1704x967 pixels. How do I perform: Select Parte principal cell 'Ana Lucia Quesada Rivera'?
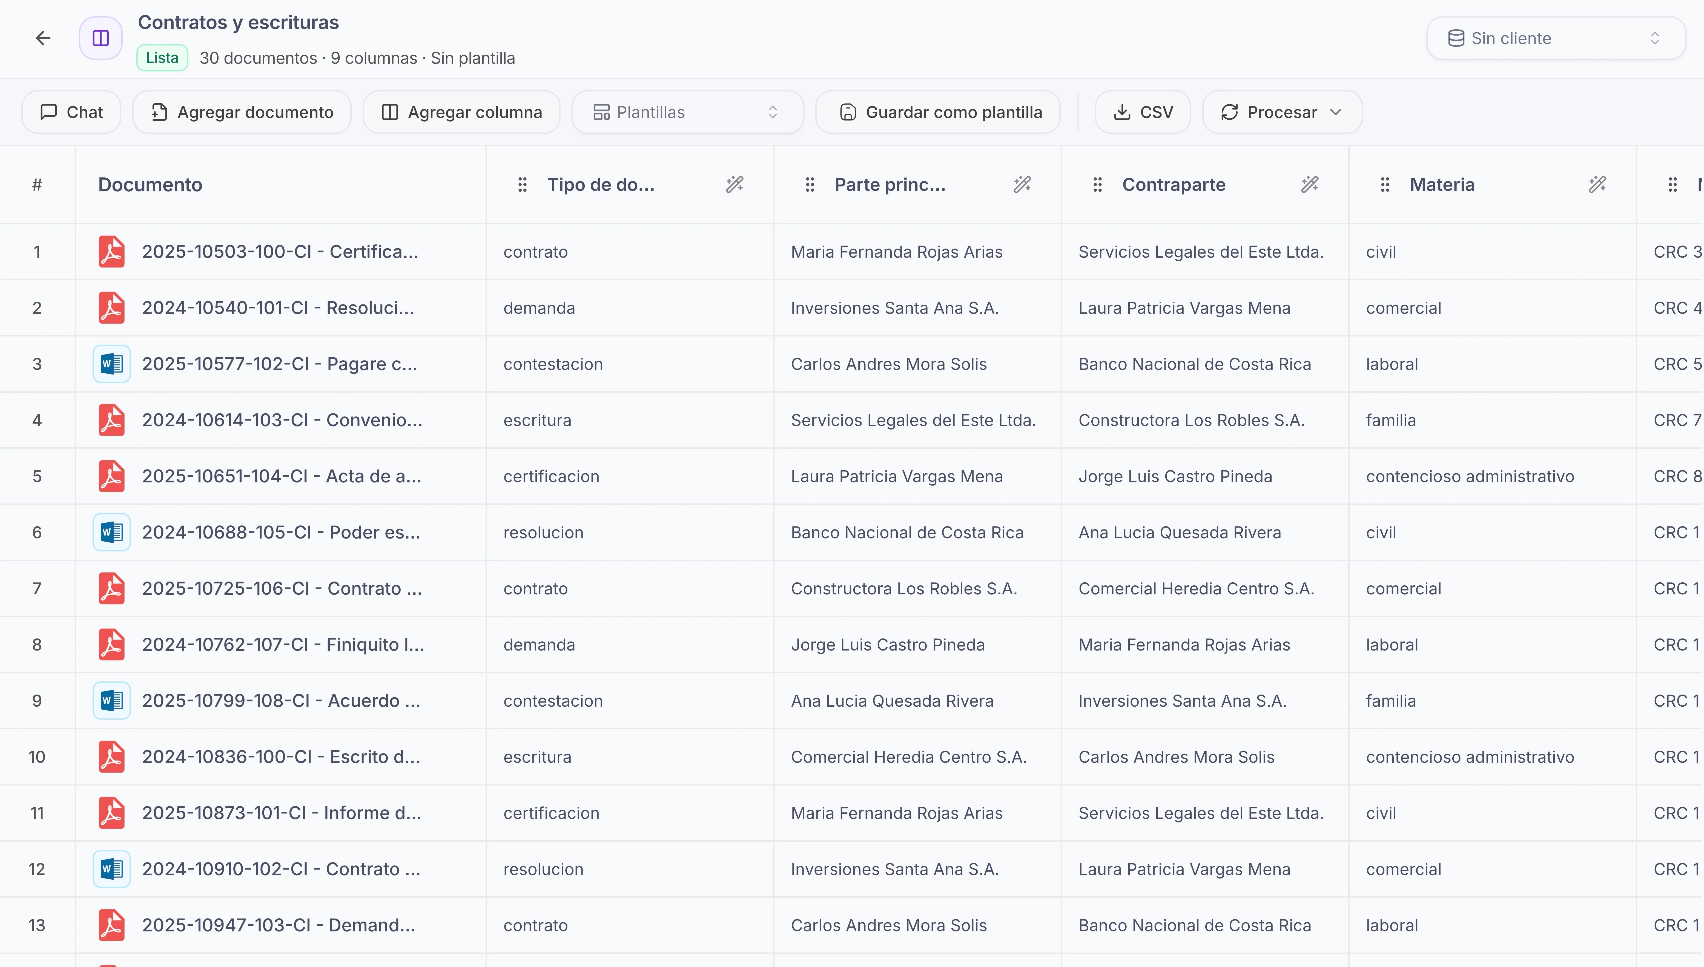click(x=917, y=701)
